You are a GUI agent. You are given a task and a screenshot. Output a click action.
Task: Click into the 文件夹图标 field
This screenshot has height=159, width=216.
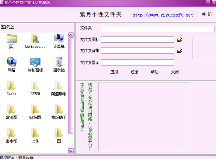point(137,40)
